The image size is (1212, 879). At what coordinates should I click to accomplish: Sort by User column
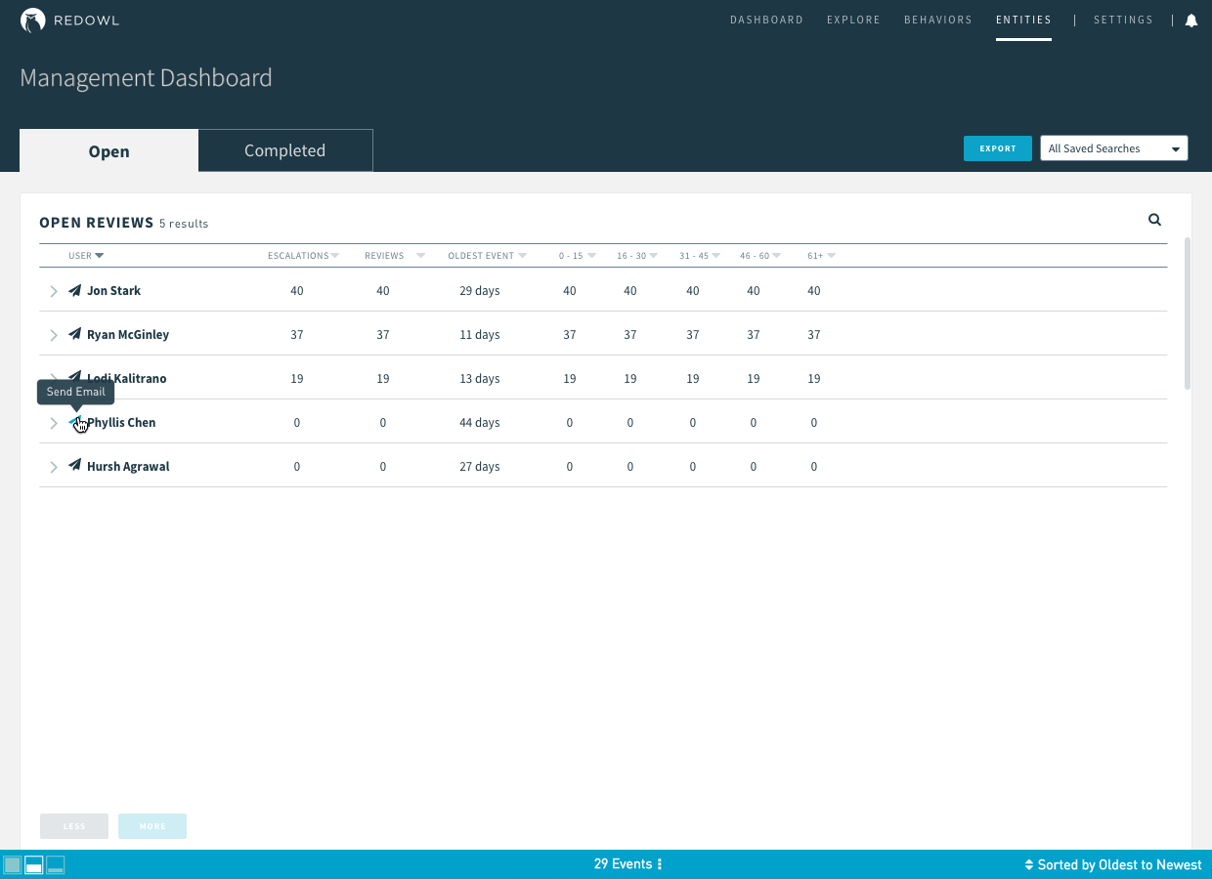click(86, 256)
